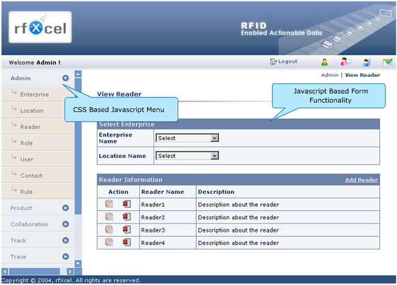This screenshot has height=285, width=397.
Task: Click the sidebar horizontal scrollbar thumb
Action: (x=35, y=271)
